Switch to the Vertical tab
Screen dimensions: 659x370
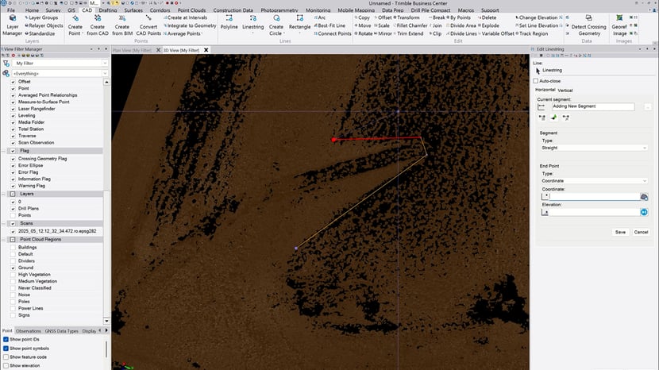click(565, 91)
